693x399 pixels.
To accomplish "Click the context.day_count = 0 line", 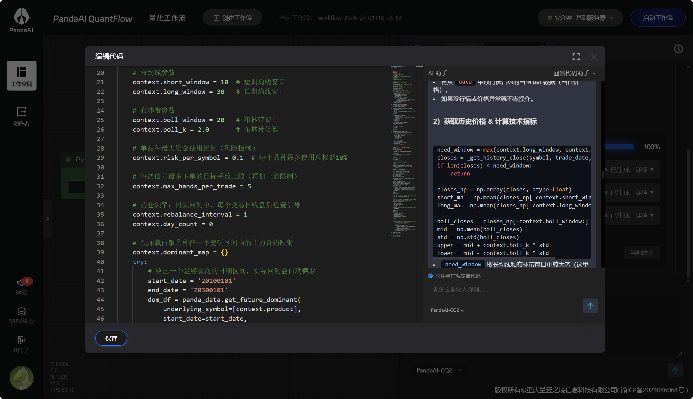I will click(173, 224).
